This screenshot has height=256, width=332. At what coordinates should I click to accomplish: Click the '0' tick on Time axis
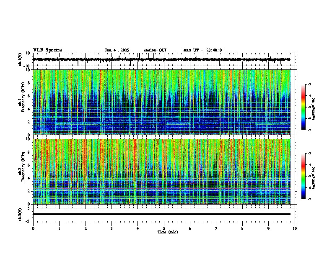33,228
